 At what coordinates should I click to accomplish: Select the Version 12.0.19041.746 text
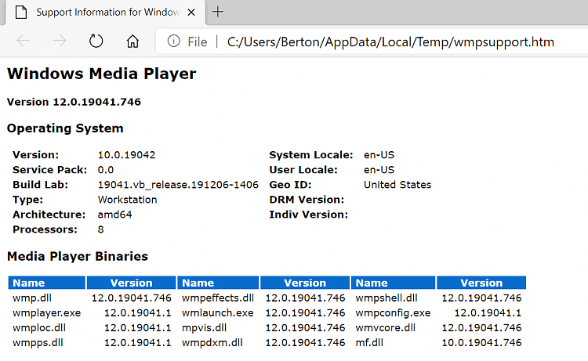pyautogui.click(x=74, y=102)
